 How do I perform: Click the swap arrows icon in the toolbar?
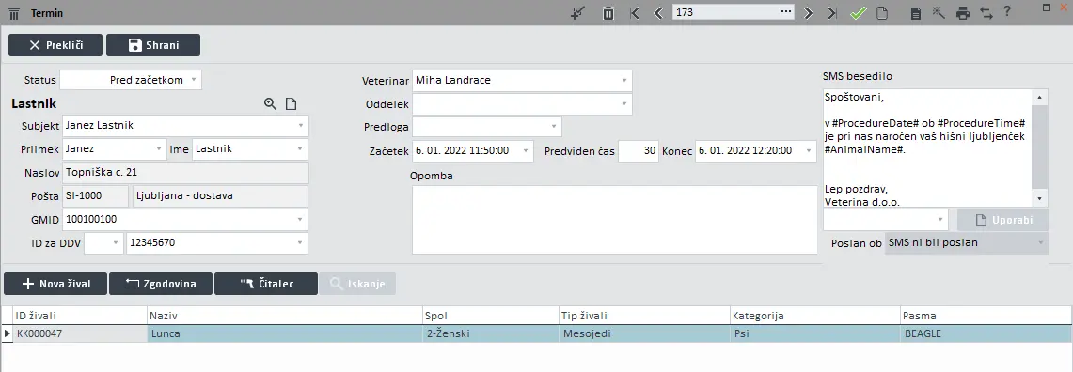pos(986,13)
